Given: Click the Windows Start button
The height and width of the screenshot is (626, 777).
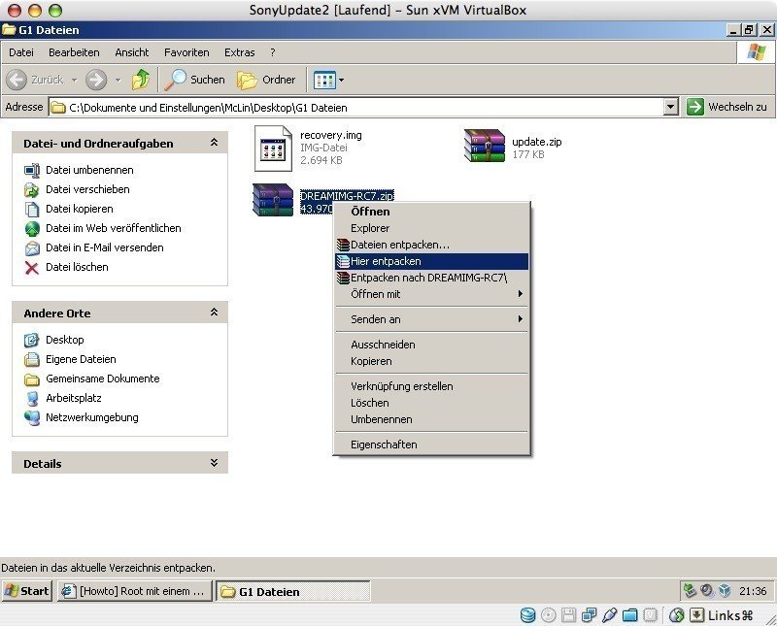Looking at the screenshot, I should click(x=27, y=591).
